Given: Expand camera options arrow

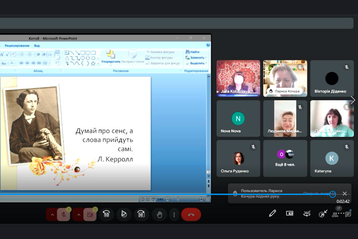Looking at the screenshot, I should click(79, 215).
